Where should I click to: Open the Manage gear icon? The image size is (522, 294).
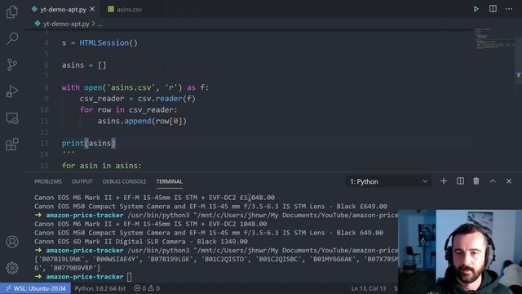(12, 268)
